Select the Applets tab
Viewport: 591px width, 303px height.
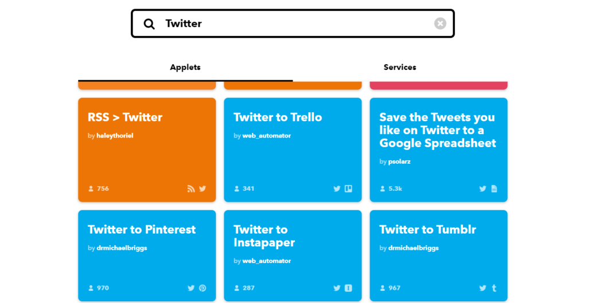pyautogui.click(x=185, y=68)
